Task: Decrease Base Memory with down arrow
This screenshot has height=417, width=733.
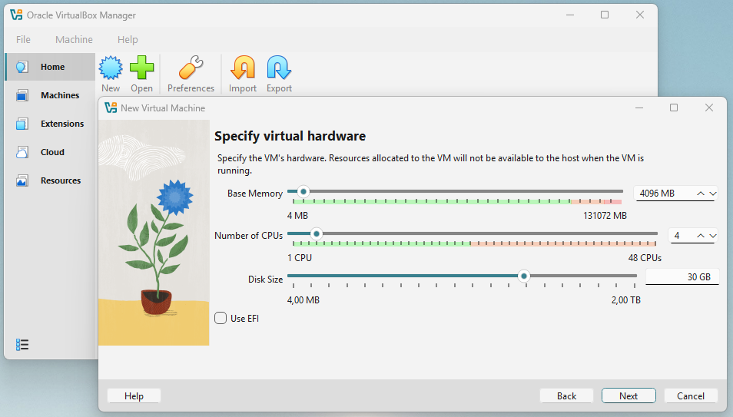Action: pos(712,194)
